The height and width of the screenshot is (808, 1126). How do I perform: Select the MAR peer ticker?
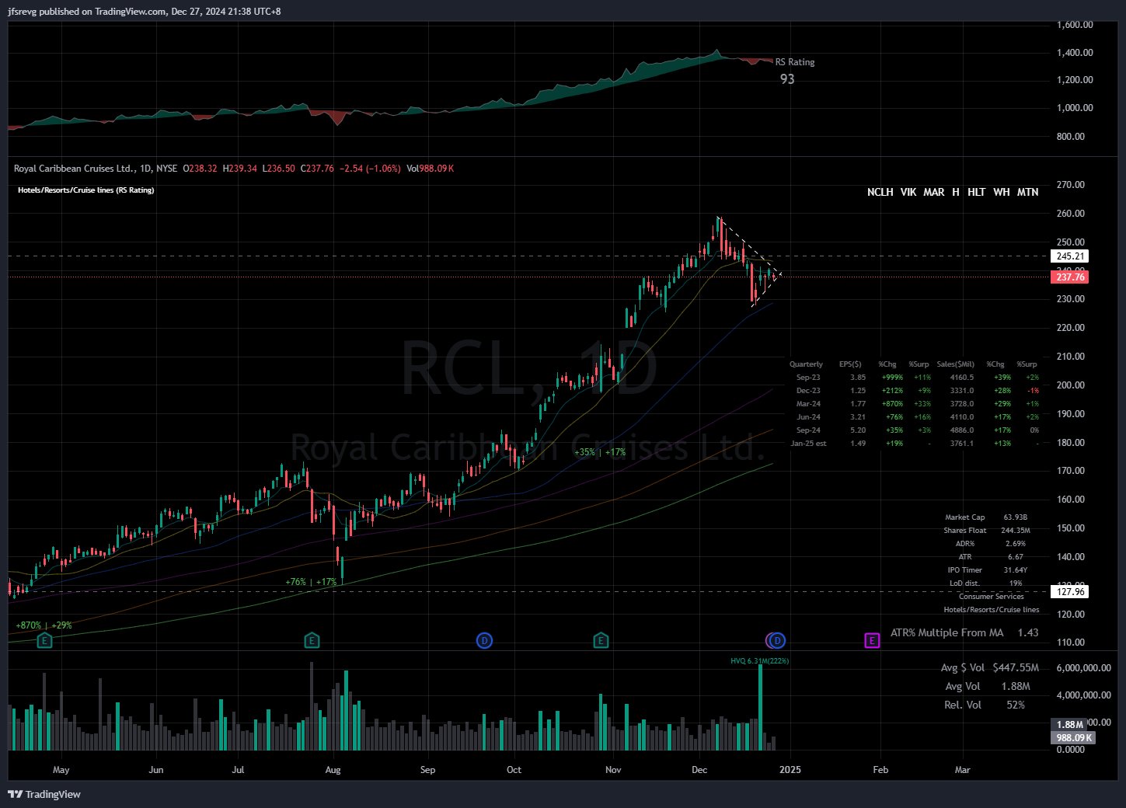pos(934,192)
